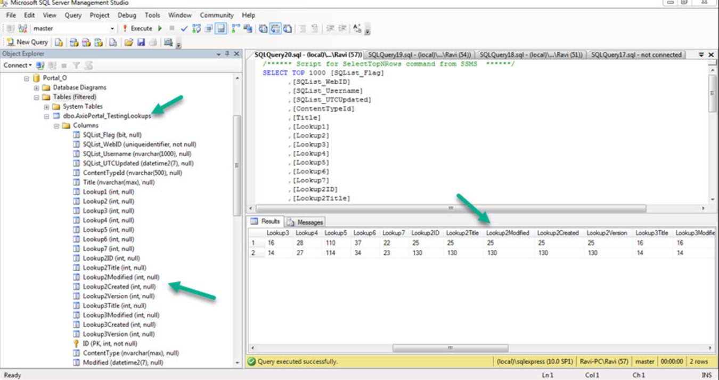Click the Lookup2Title results column header
The image size is (719, 380).
tap(462, 233)
